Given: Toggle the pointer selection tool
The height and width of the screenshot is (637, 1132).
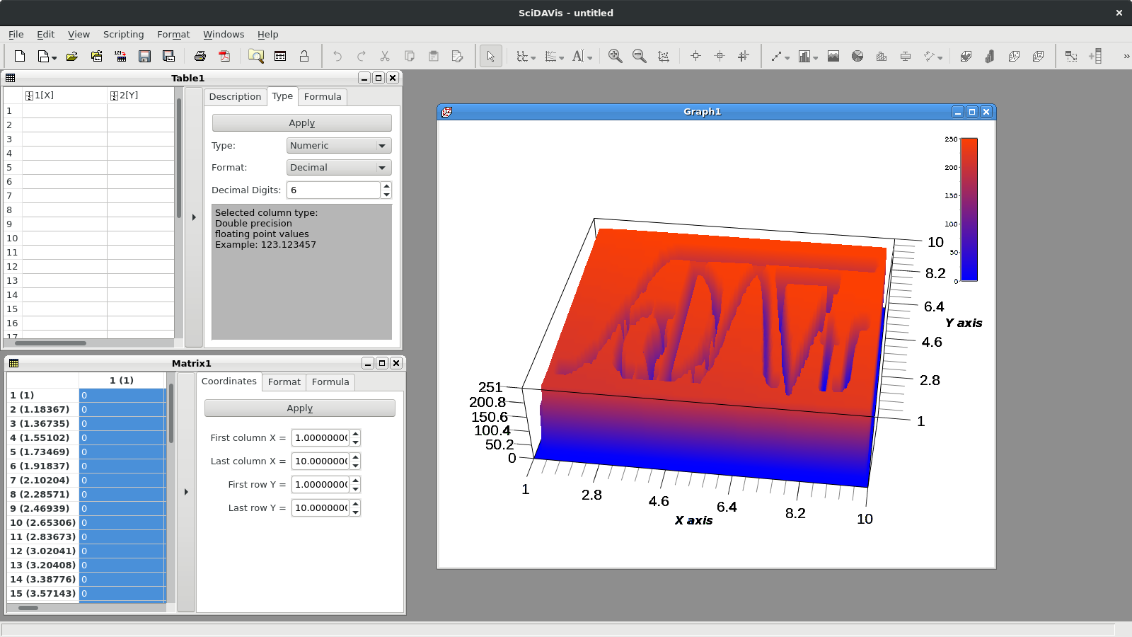Looking at the screenshot, I should coord(491,56).
